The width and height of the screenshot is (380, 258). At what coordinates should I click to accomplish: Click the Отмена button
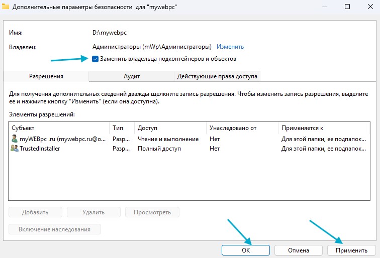pyautogui.click(x=299, y=250)
